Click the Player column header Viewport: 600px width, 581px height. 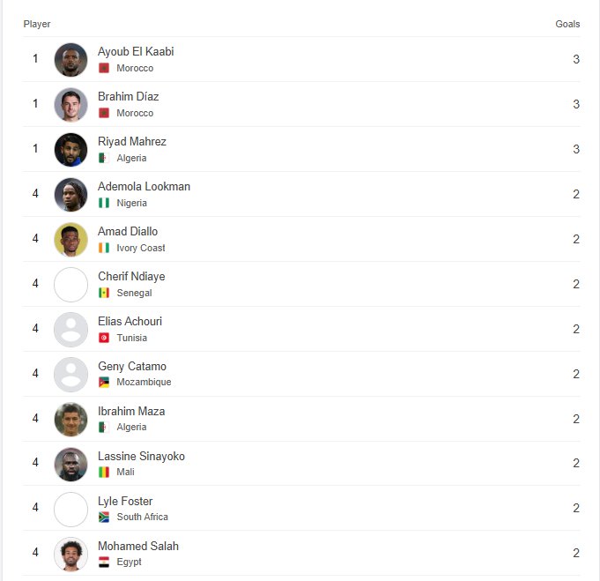37,24
